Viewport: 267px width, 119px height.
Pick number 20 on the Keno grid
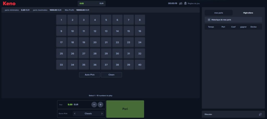[95, 42]
